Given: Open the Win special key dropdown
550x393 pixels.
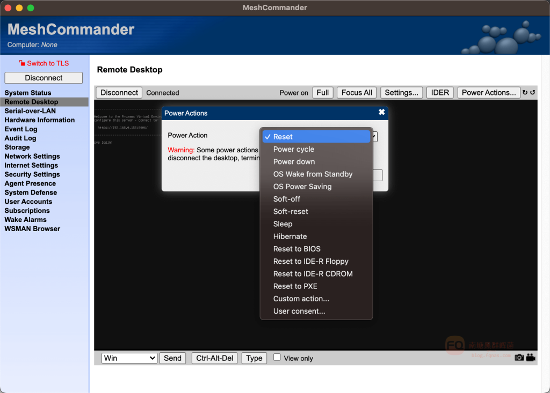Looking at the screenshot, I should click(x=129, y=358).
